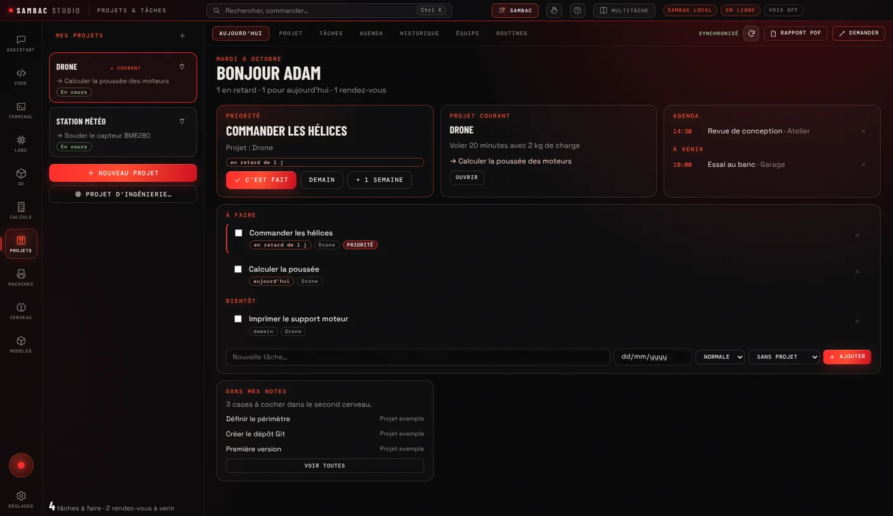Click the hand icon in top bar

[x=554, y=10]
